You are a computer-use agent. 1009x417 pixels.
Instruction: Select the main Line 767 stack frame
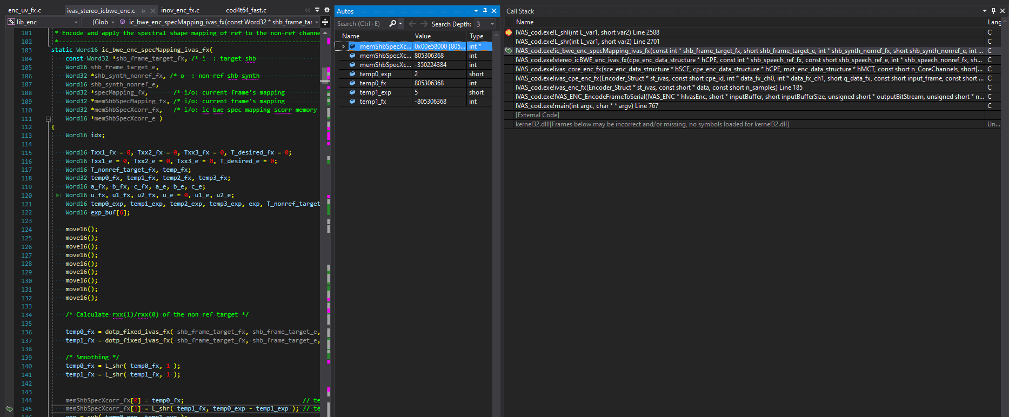tap(586, 106)
